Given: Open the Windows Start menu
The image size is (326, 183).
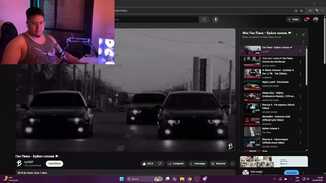Looking at the screenshot, I should coord(122,179).
